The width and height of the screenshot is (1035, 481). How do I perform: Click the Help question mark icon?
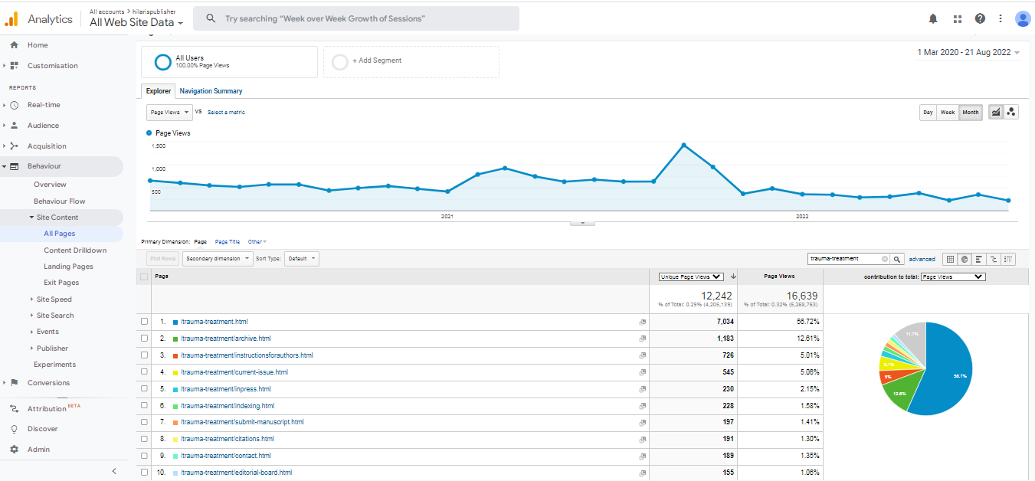click(980, 19)
